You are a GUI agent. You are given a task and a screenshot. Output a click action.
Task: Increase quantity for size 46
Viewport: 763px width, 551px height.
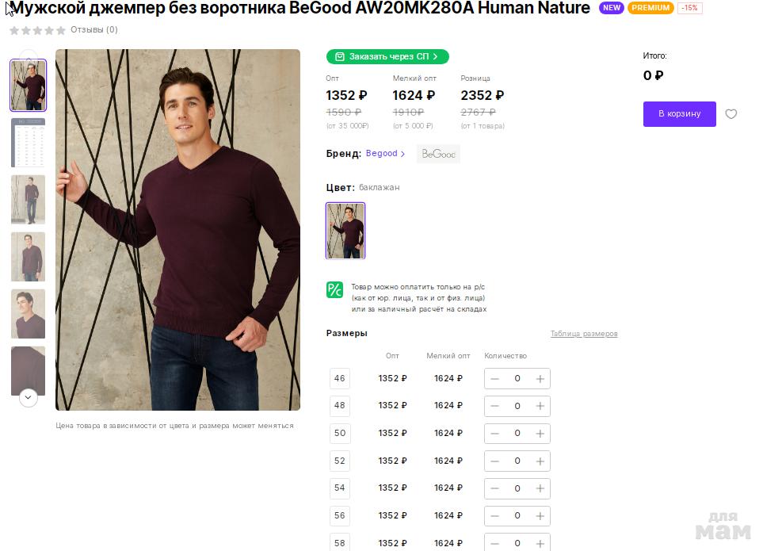pos(540,379)
